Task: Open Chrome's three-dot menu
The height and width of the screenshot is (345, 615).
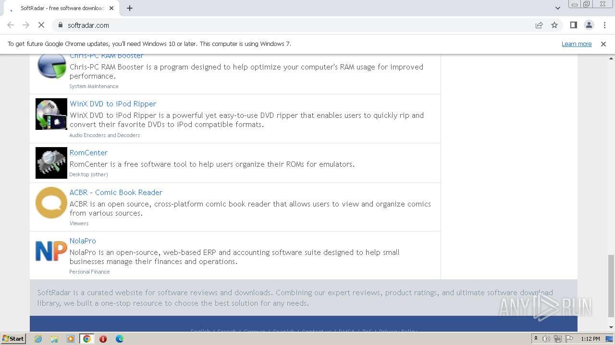Action: coord(604,25)
